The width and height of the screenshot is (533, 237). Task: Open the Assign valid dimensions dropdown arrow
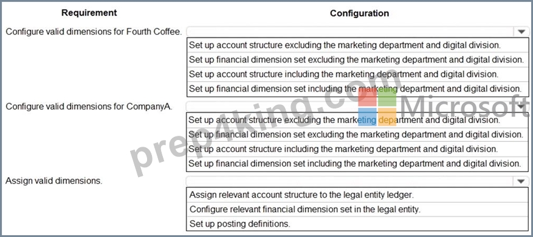(x=521, y=181)
